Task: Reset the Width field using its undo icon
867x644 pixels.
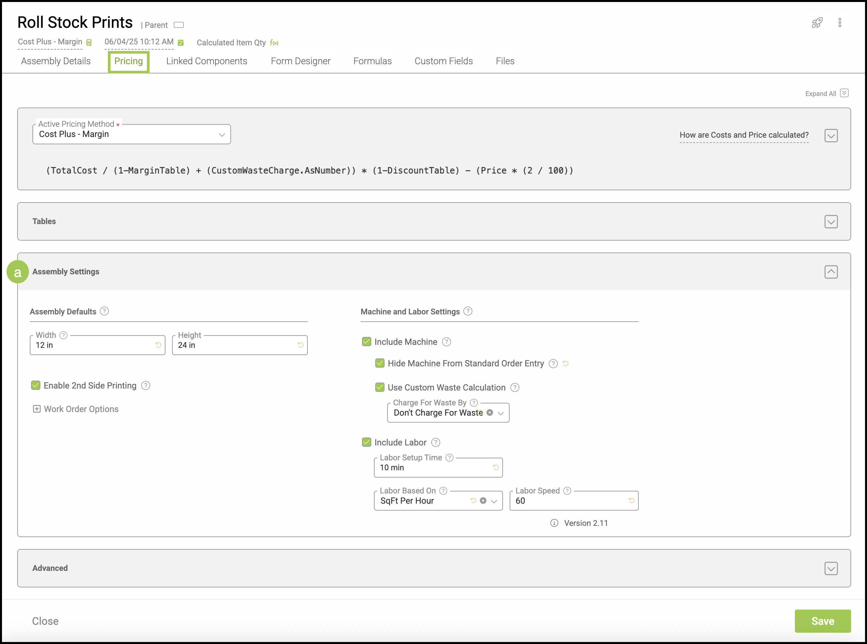Action: click(x=158, y=345)
